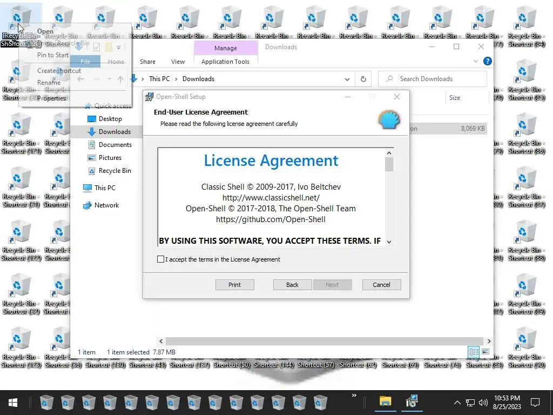Open the taskbar clock showing 10:53 PM
Viewport: 553px width, 415px height.
(x=507, y=403)
